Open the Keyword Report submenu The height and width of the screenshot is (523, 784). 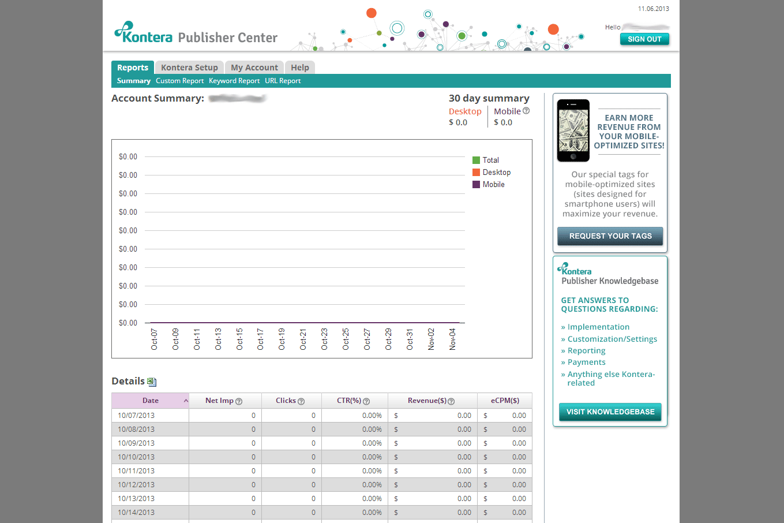click(234, 81)
